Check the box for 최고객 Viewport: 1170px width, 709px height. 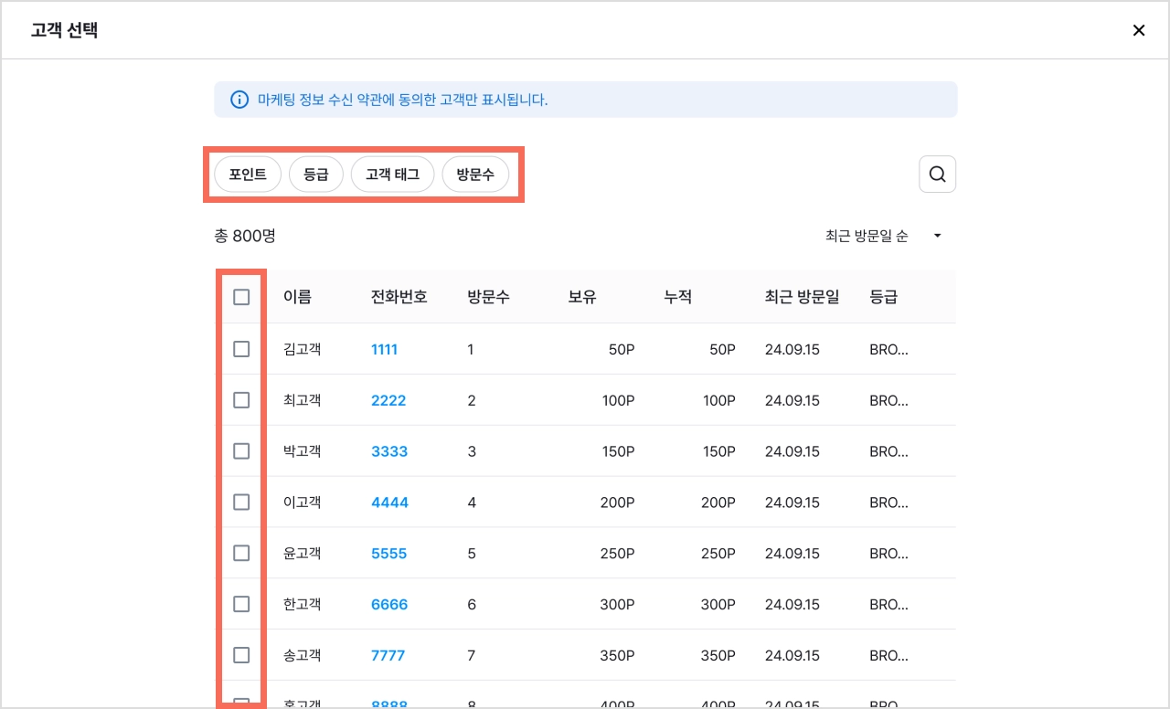241,400
